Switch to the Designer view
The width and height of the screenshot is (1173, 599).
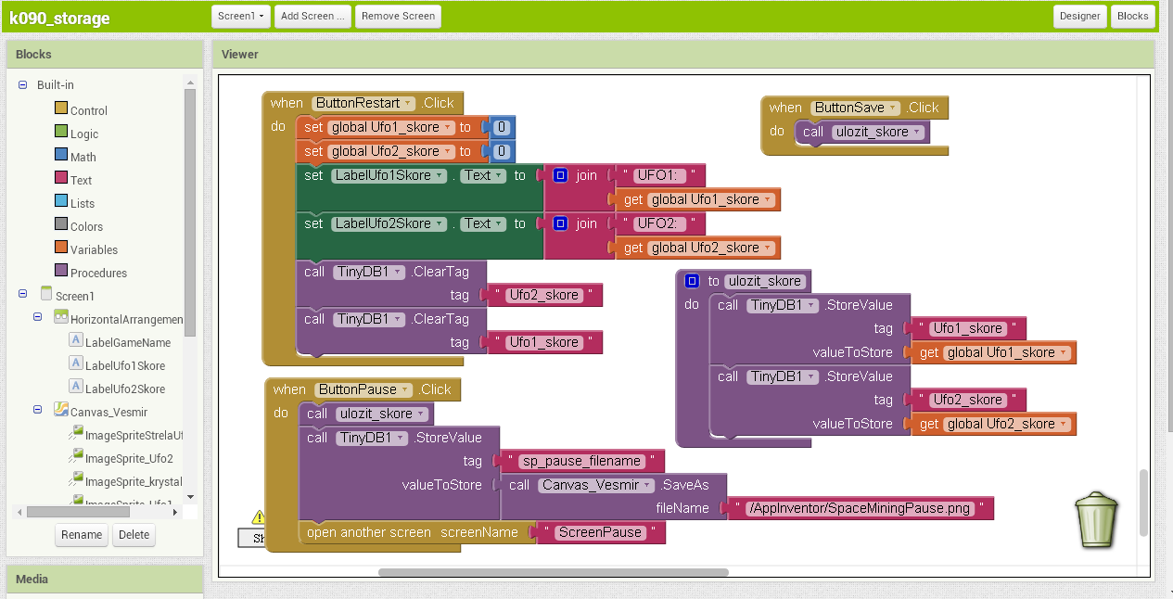tap(1079, 16)
